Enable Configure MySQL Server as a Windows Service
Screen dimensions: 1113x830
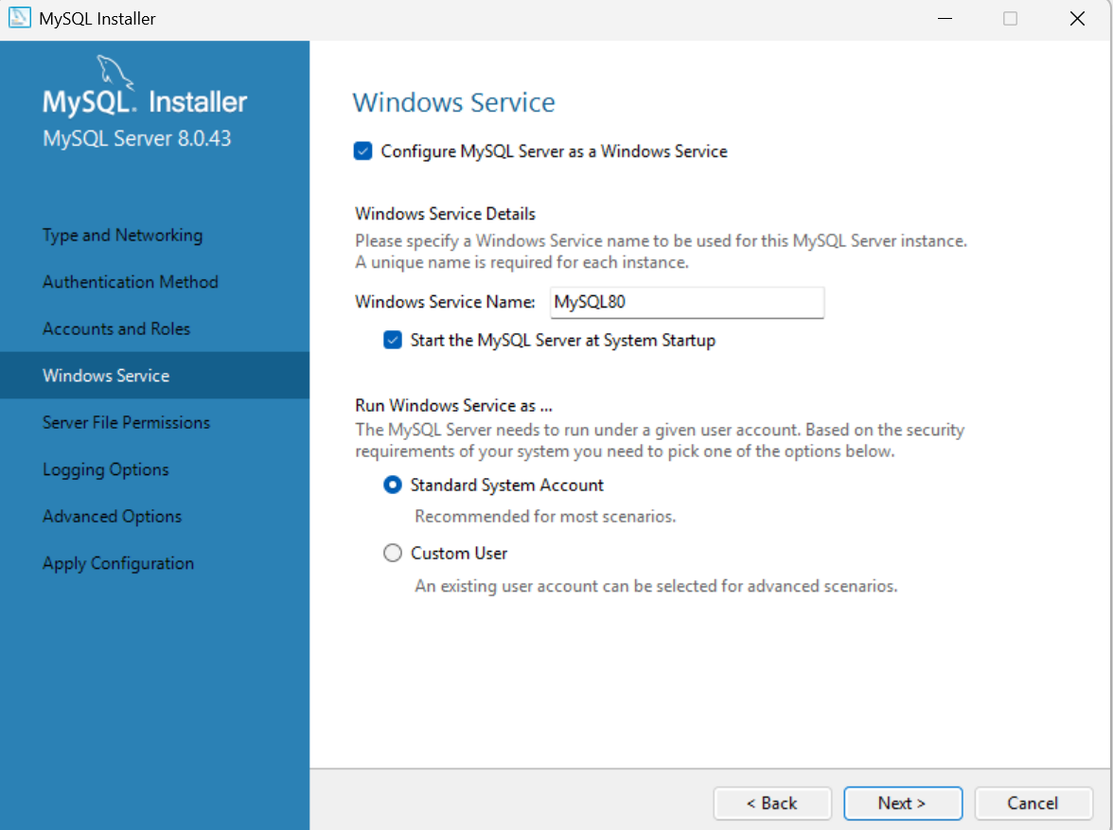tap(362, 150)
